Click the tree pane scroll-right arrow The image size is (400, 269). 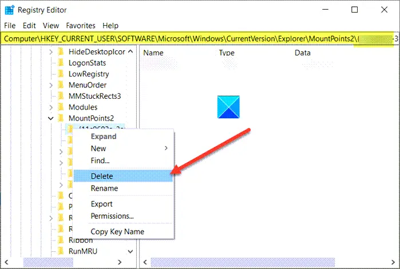[120, 262]
